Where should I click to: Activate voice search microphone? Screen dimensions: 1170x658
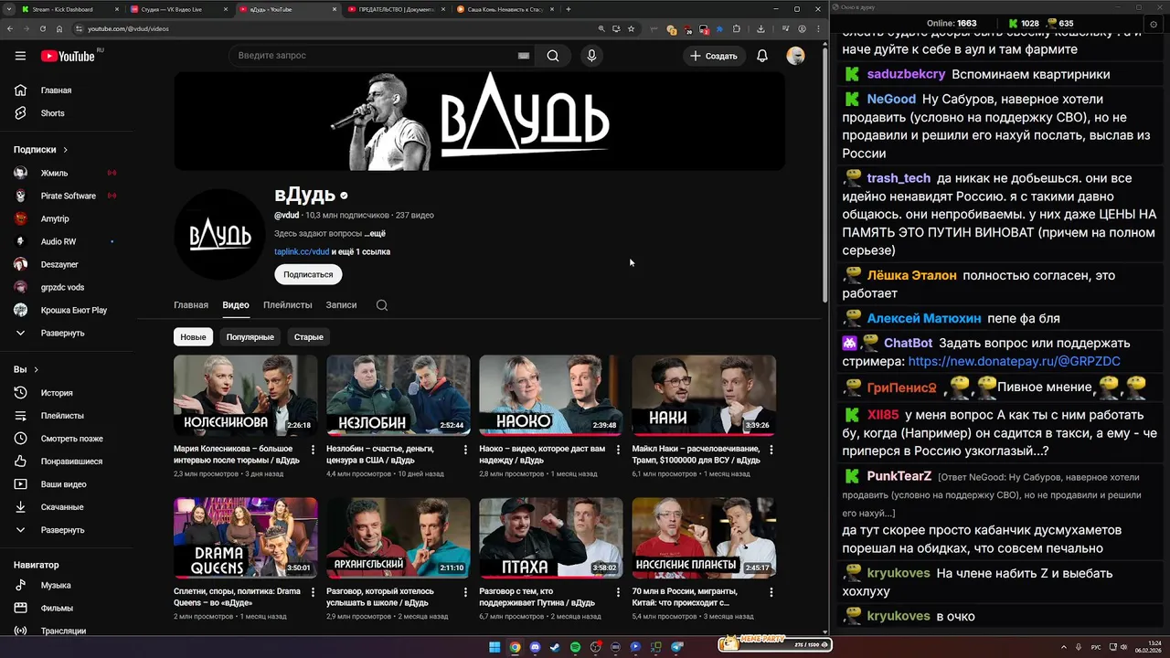pos(591,56)
